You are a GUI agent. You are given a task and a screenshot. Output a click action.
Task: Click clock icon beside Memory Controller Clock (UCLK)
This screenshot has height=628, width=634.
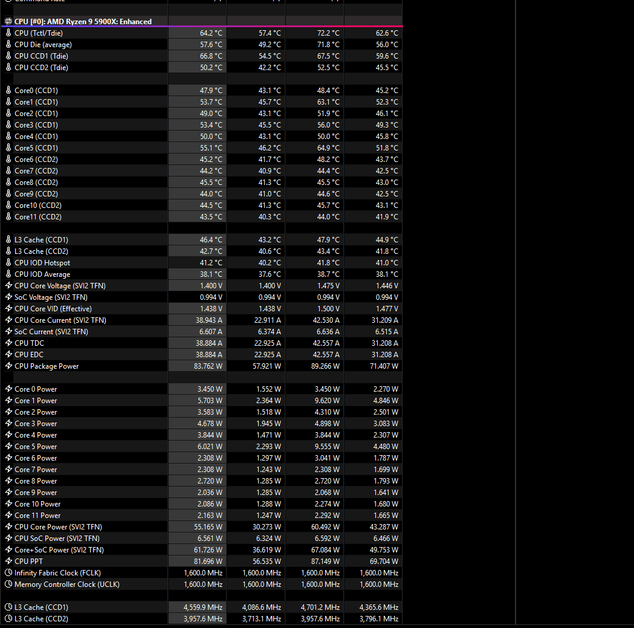click(x=8, y=584)
